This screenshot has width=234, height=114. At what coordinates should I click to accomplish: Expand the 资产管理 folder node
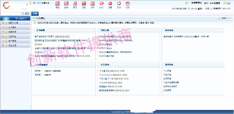pyautogui.click(x=3, y=41)
